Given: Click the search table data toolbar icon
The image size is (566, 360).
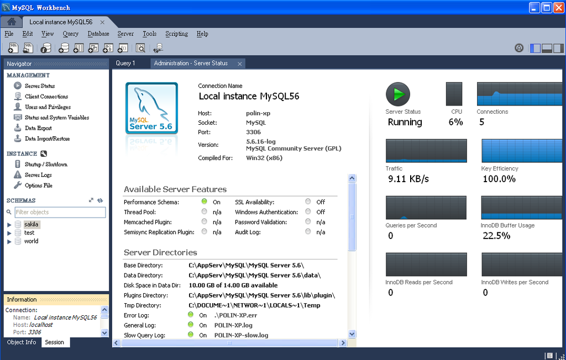Looking at the screenshot, I should (x=140, y=49).
